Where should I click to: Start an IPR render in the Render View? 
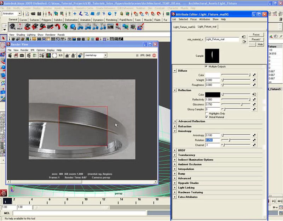(16, 56)
